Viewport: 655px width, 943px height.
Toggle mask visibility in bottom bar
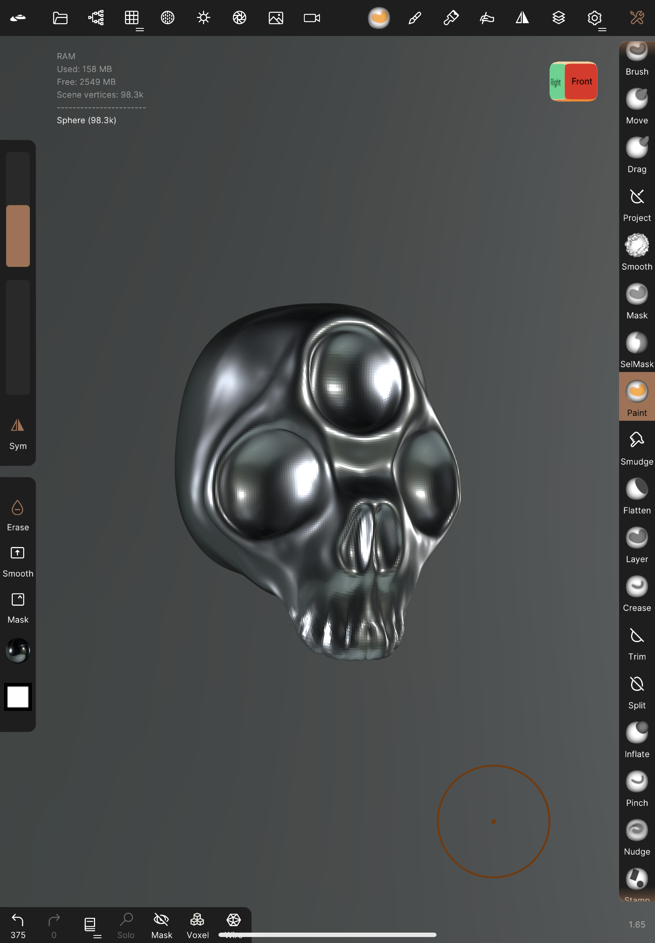click(161, 925)
